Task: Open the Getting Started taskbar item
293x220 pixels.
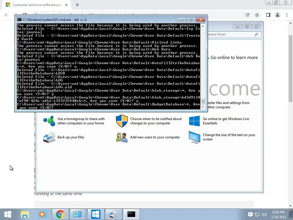Action: [x=96, y=214]
